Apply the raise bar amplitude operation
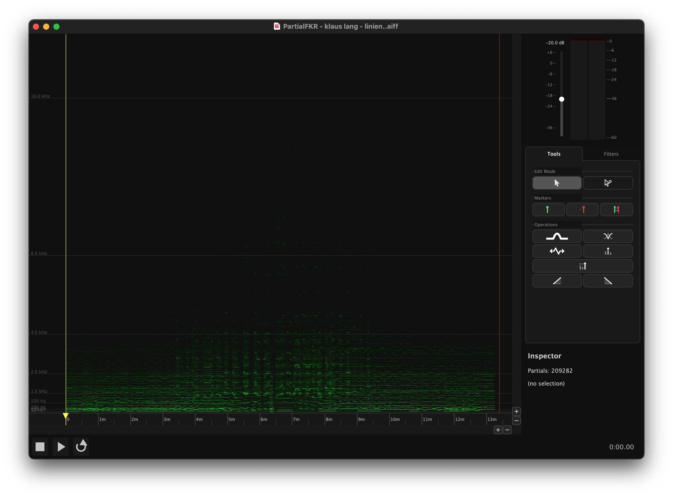 coord(608,251)
